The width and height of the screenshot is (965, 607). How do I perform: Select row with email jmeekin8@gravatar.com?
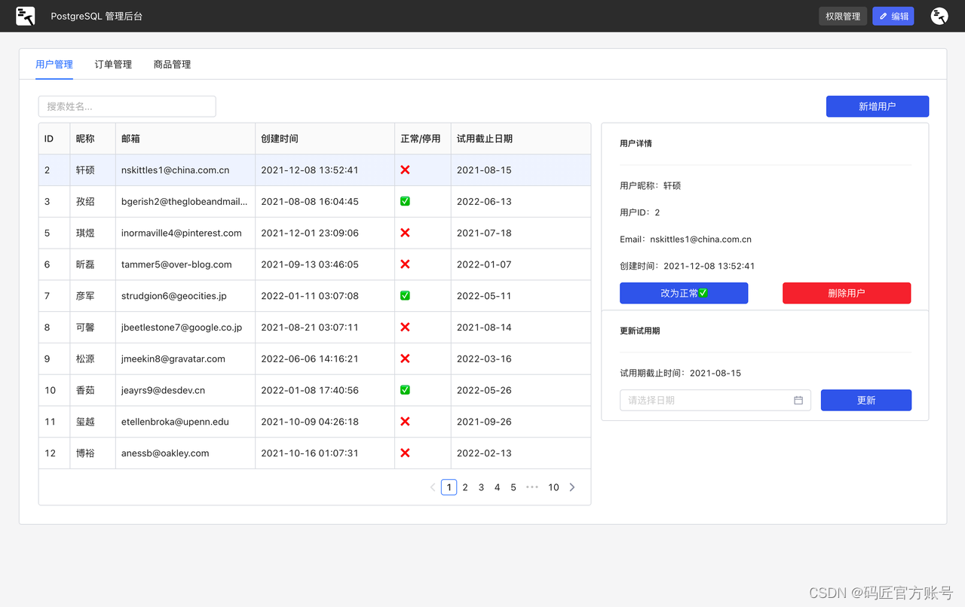[315, 358]
